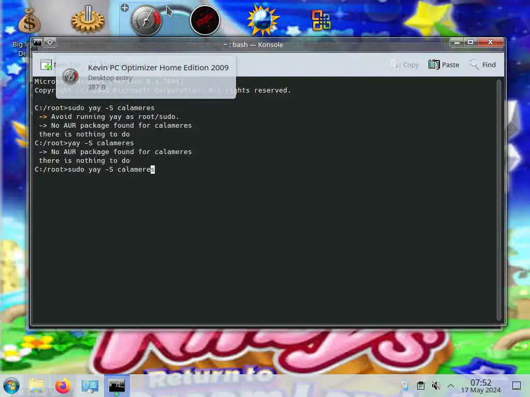The width and height of the screenshot is (530, 397).
Task: Expand the hidden system tray icons arrow
Action: (x=451, y=386)
